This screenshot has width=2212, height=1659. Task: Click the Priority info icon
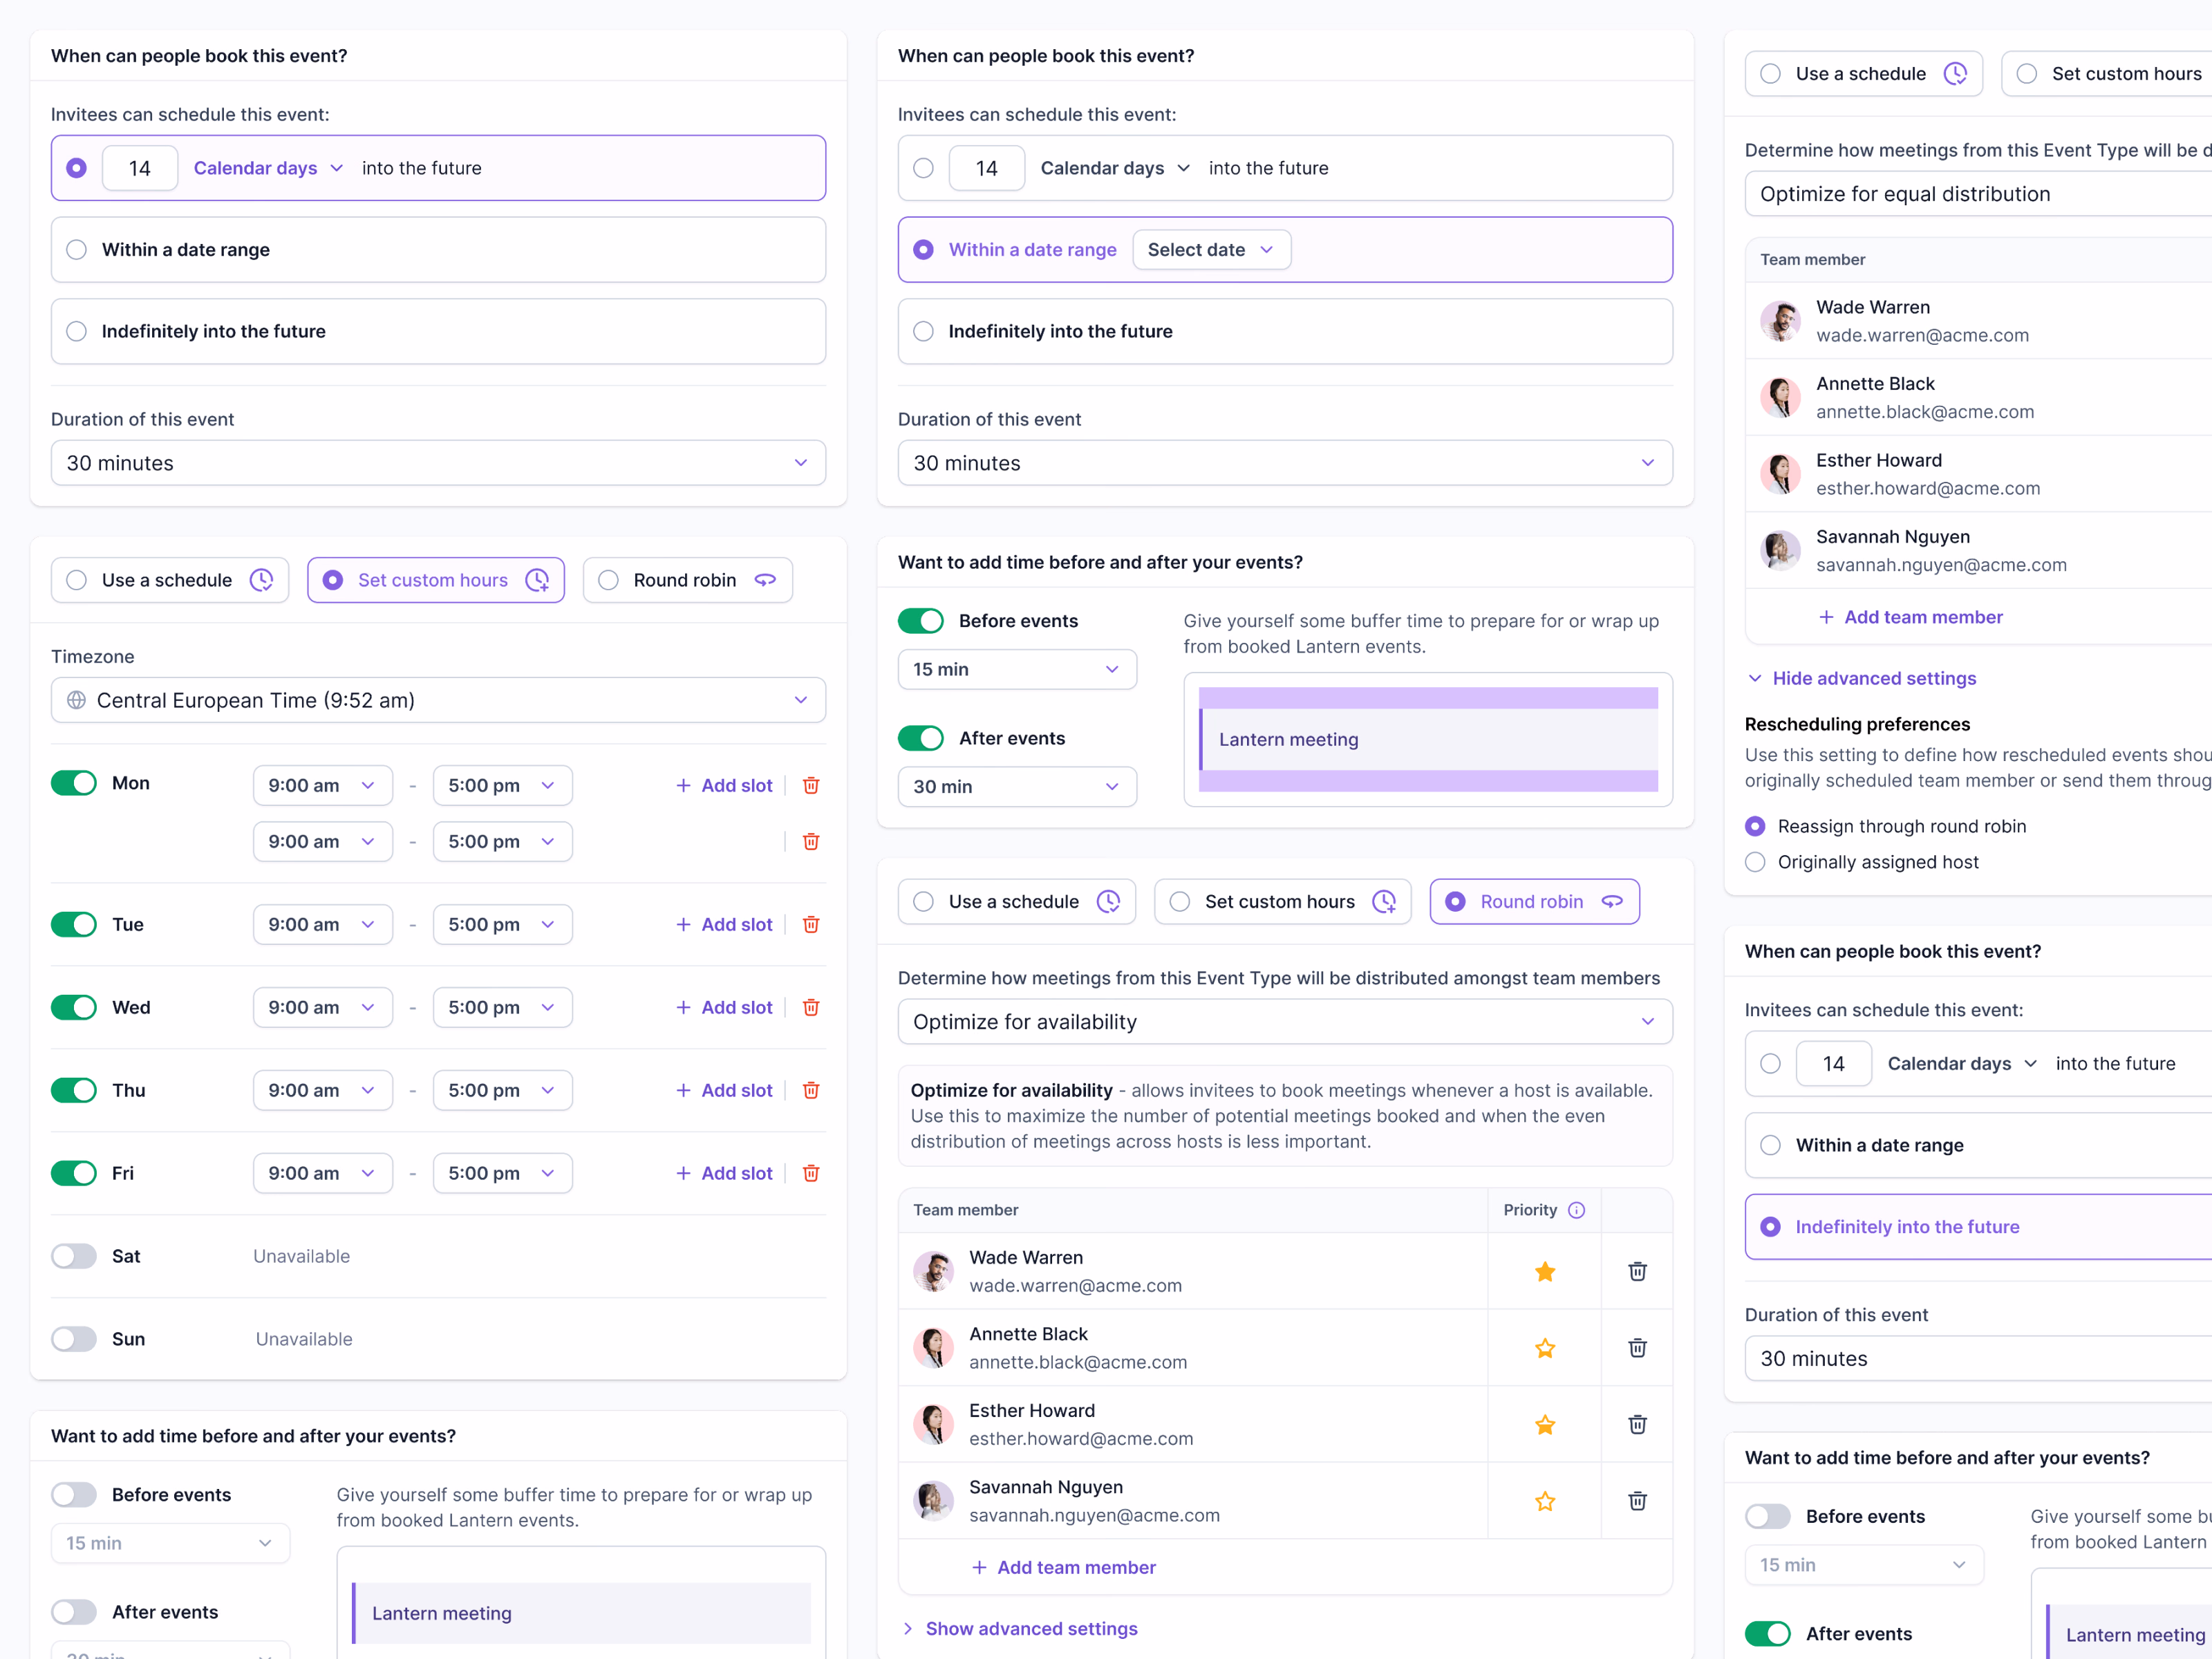tap(1577, 1210)
